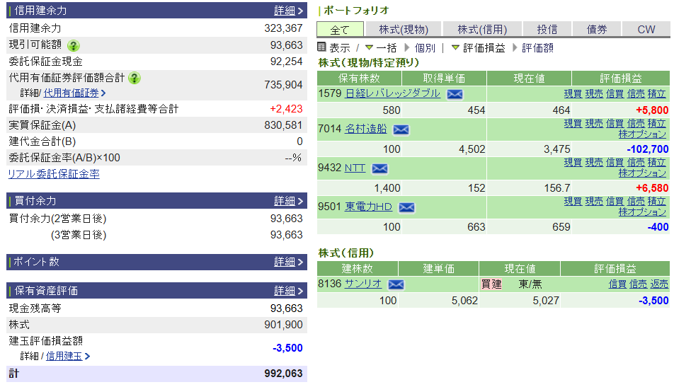Screen dimensions: 674x387
Task: Click the mail icon beside 名村造船
Action: point(401,129)
